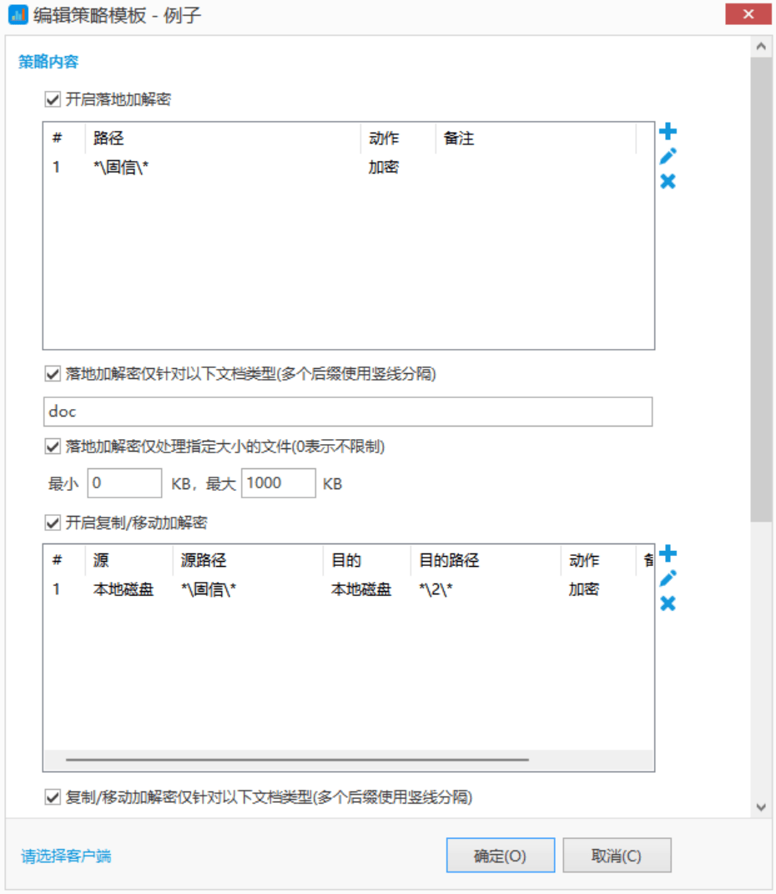Click delete X icon beside copy/move list
Image resolution: width=776 pixels, height=894 pixels.
(x=668, y=604)
